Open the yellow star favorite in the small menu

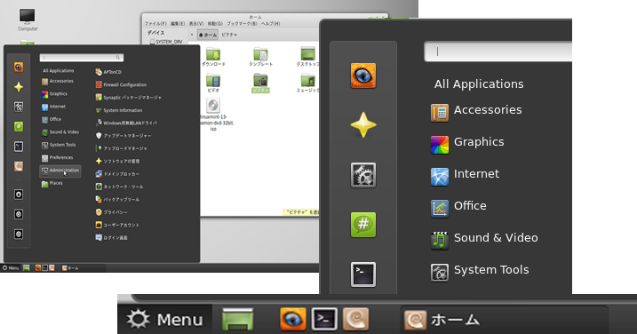tap(19, 87)
